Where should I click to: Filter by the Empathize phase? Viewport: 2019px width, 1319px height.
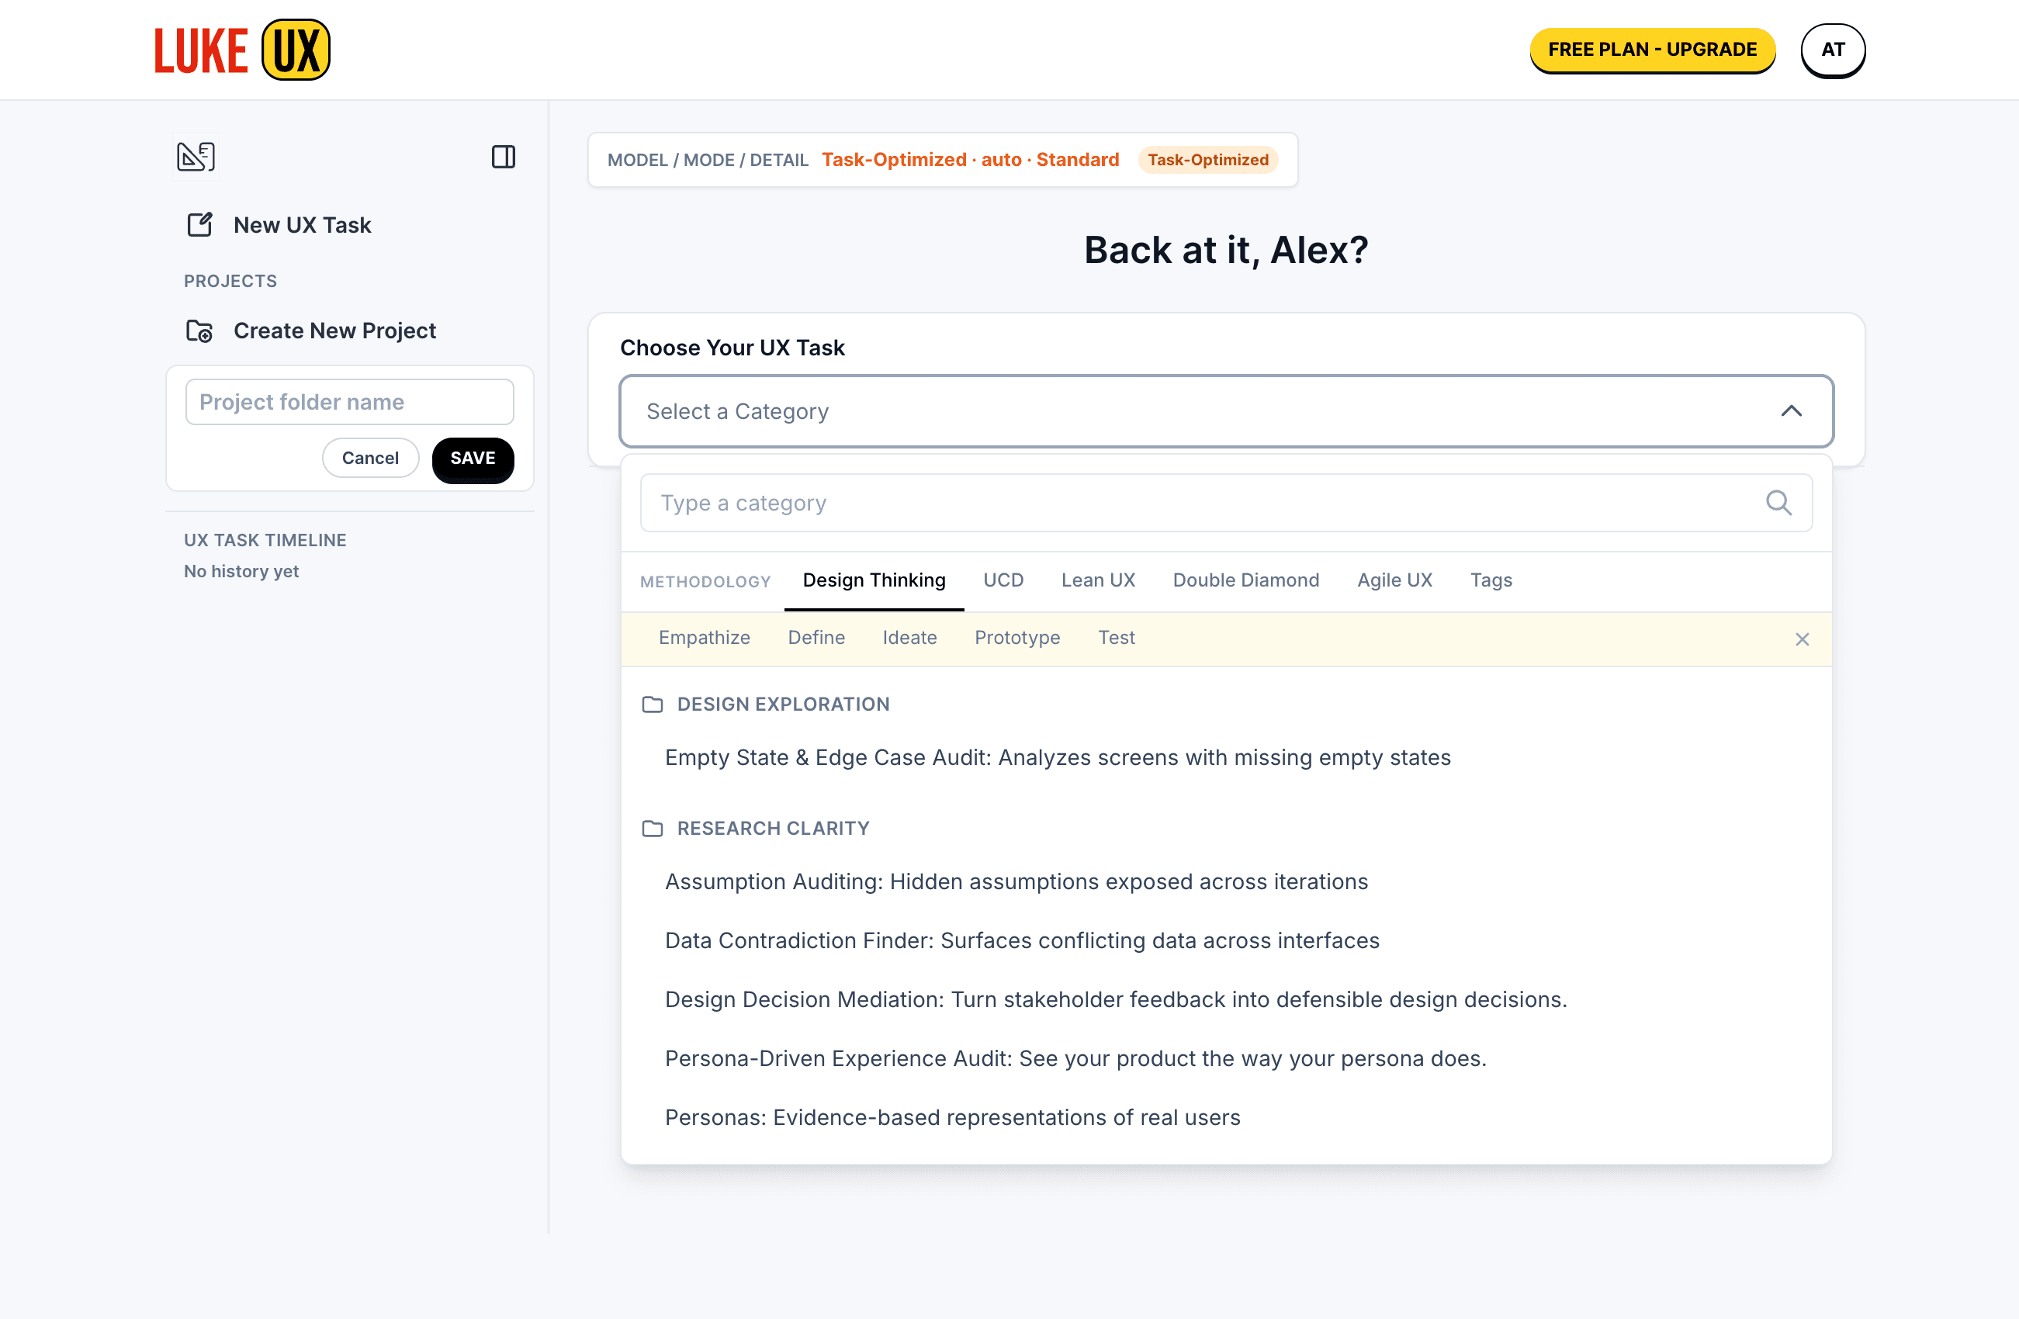704,638
